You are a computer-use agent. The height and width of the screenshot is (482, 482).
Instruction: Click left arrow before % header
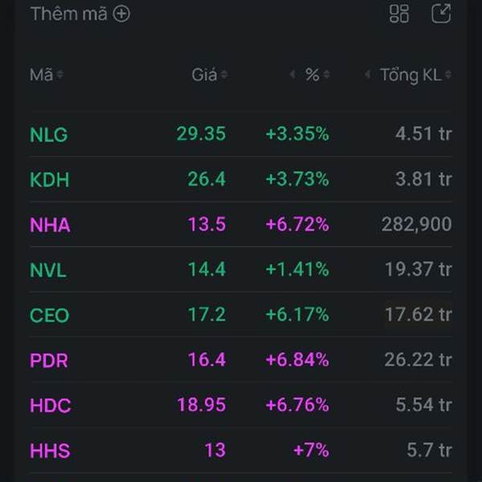pyautogui.click(x=292, y=75)
